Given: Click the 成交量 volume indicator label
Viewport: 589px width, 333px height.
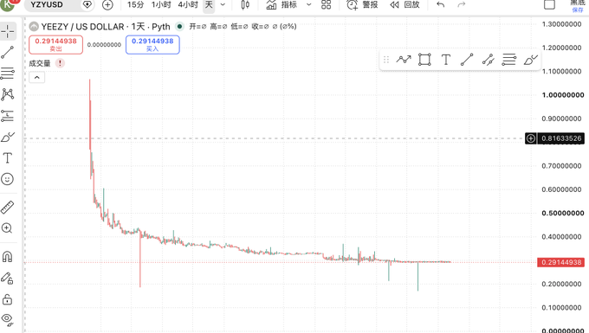Looking at the screenshot, I should (40, 63).
